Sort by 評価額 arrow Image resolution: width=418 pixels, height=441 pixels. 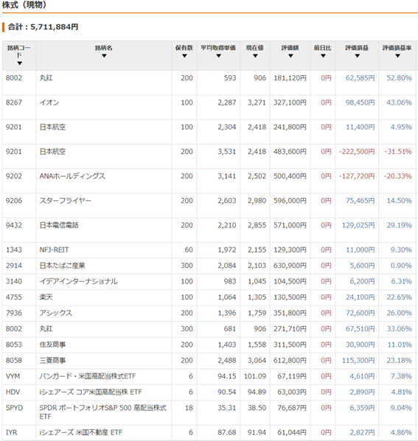click(x=290, y=56)
